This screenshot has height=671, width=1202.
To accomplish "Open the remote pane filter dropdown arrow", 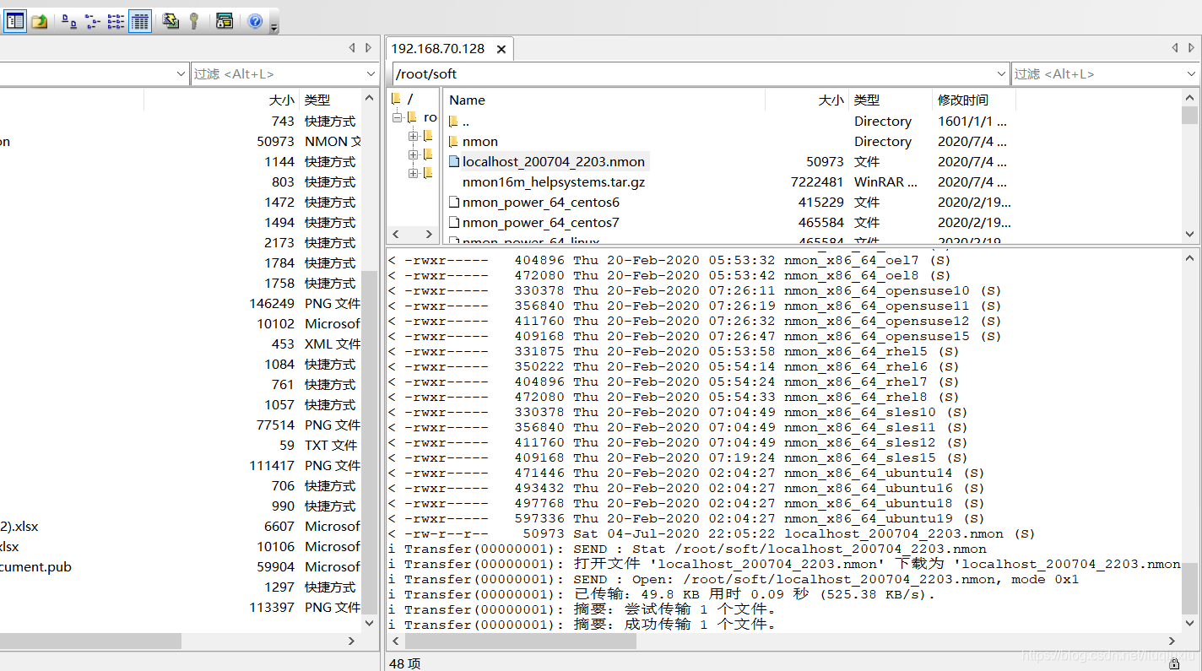I will (x=1191, y=74).
